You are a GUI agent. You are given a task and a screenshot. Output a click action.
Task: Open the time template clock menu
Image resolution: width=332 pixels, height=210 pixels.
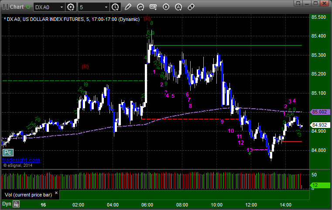(x=116, y=7)
